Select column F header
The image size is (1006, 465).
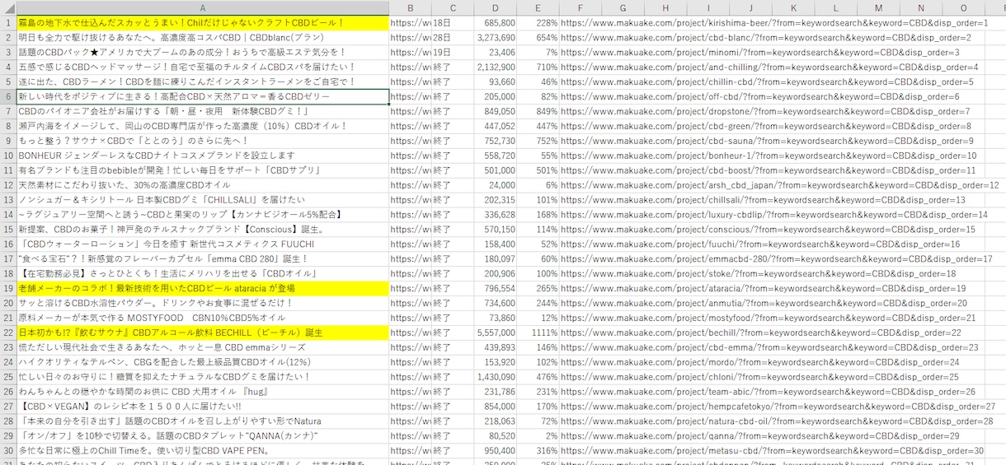tap(581, 7)
